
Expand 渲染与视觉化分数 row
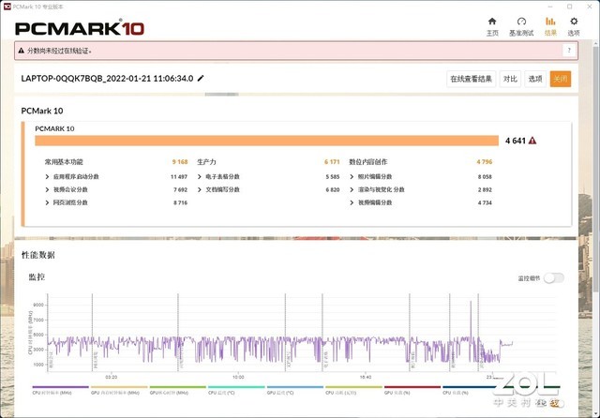coord(352,189)
